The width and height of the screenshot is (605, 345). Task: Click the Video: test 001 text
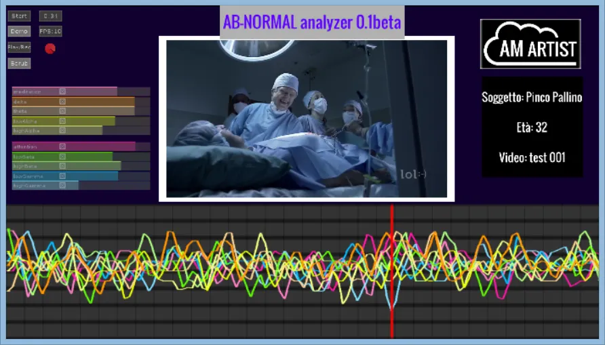tap(532, 158)
